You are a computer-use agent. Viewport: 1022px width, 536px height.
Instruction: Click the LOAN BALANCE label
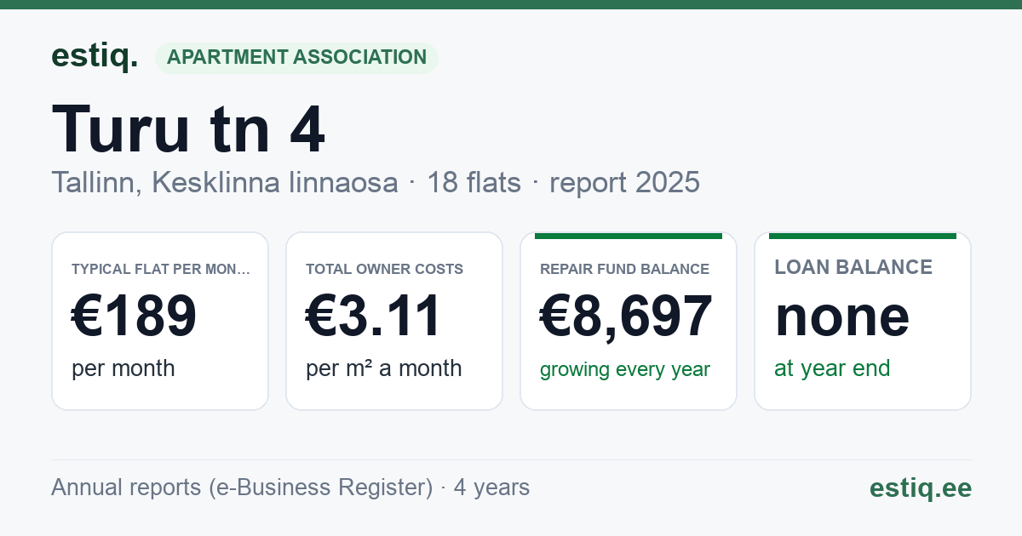[853, 267]
